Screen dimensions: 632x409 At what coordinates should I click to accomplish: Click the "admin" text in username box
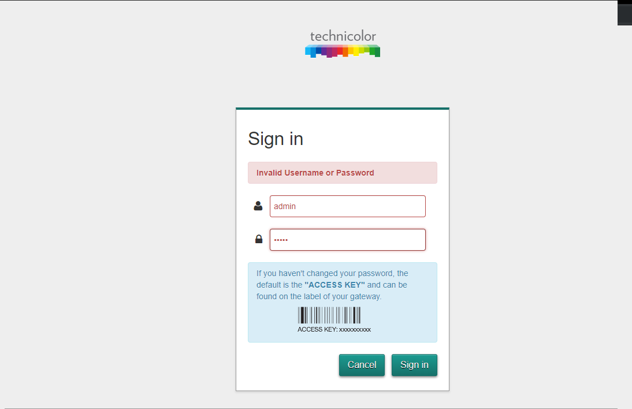click(x=285, y=206)
